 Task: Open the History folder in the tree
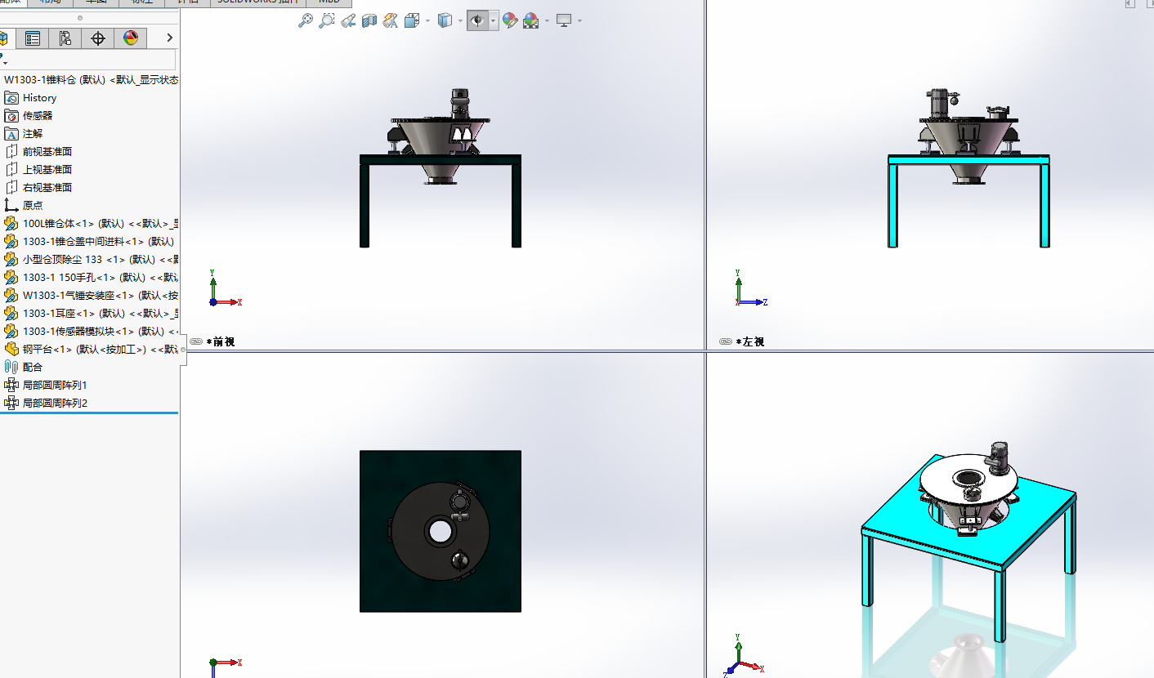tap(31, 98)
